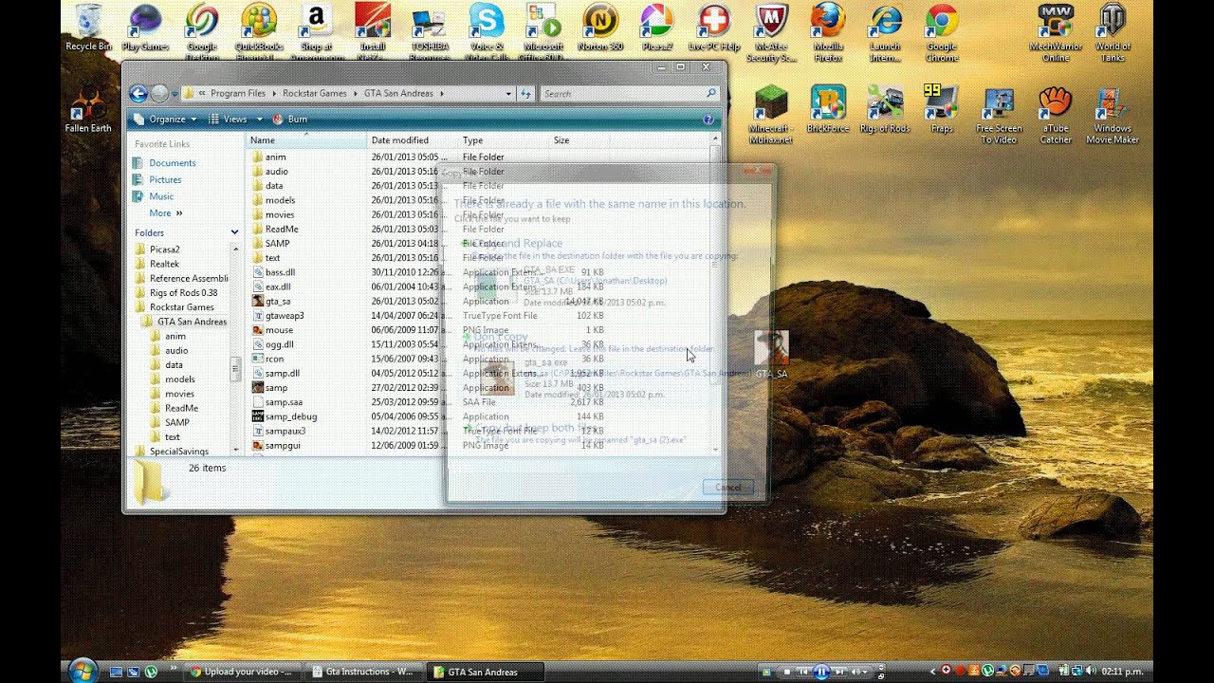
Task: Open Norton 360 desktop icon
Action: coord(600,28)
